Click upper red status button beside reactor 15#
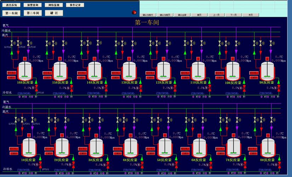292x177 pixels. coord(47,73)
